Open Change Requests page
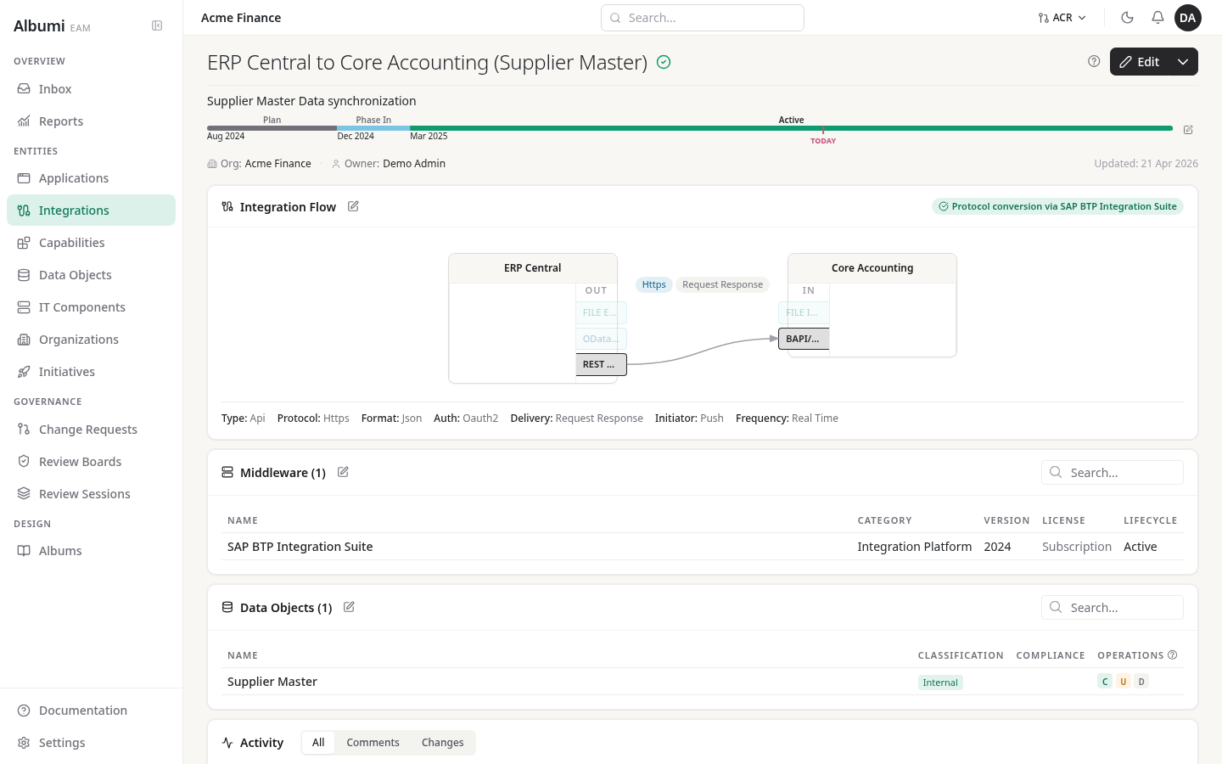Screen dimensions: 1222x764 coord(91,430)
